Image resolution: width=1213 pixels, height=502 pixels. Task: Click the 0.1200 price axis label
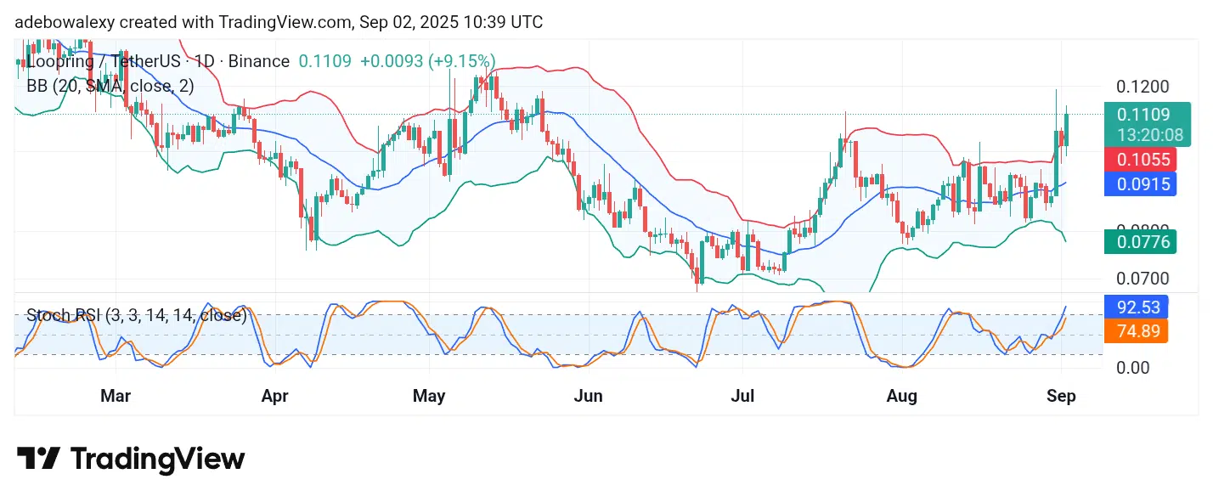1142,87
